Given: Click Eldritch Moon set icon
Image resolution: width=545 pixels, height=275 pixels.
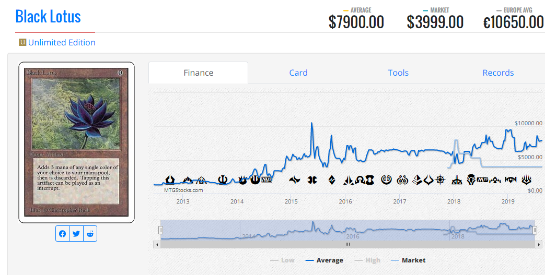Looking at the screenshot, I should tap(369, 180).
